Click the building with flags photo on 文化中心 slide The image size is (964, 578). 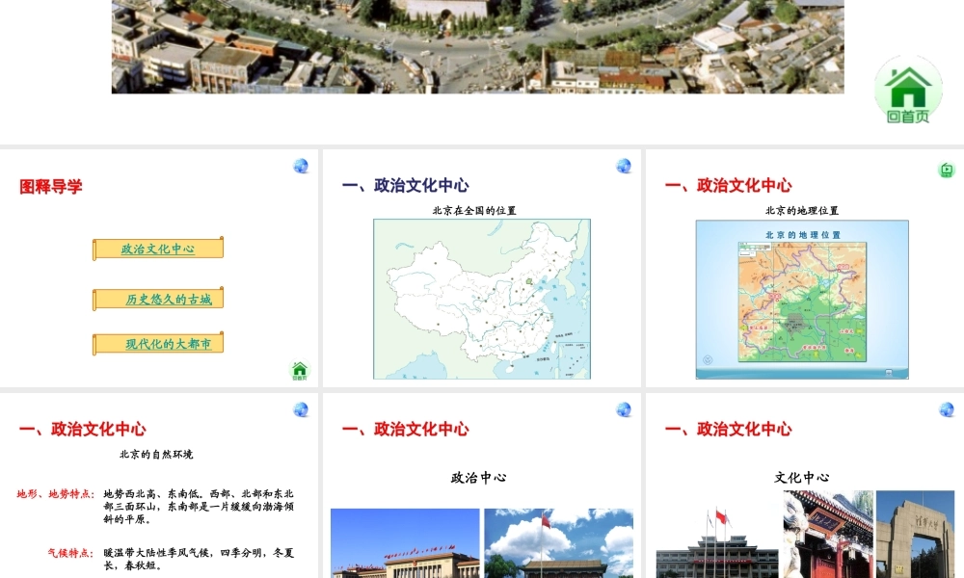pyautogui.click(x=717, y=543)
